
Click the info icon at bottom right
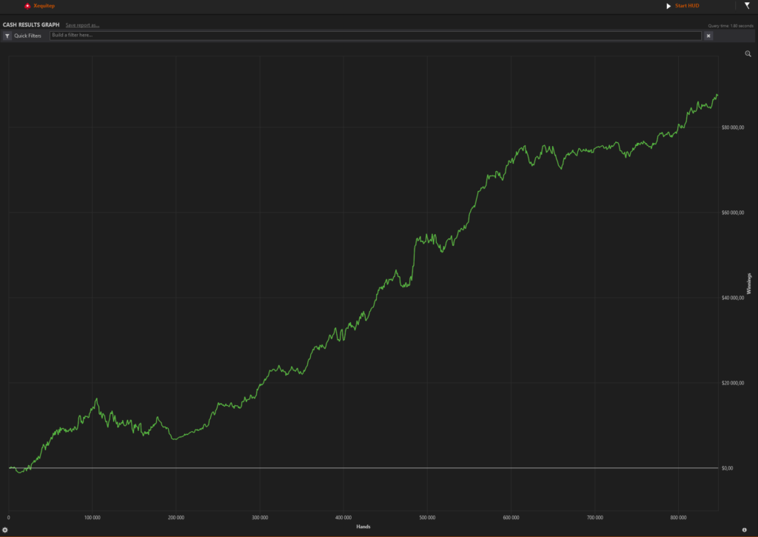(x=744, y=530)
